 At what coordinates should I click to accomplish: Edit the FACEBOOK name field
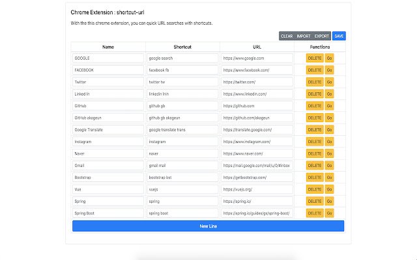(x=108, y=70)
